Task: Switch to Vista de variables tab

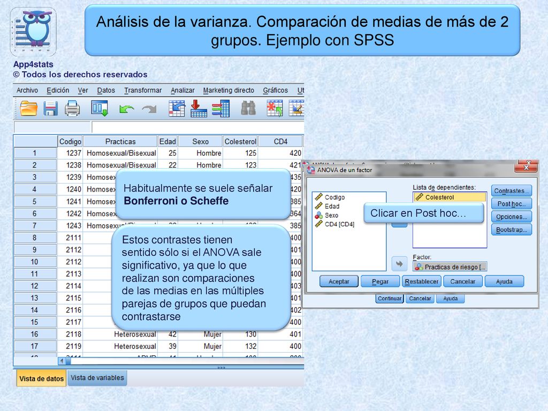Action: pyautogui.click(x=97, y=378)
